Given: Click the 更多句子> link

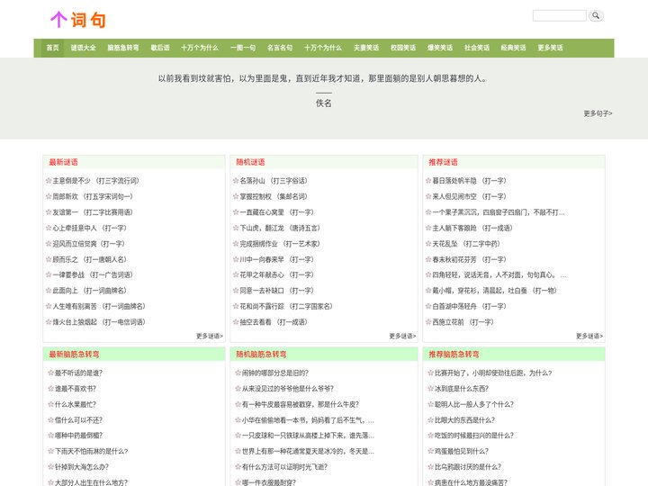Looking at the screenshot, I should 598,113.
